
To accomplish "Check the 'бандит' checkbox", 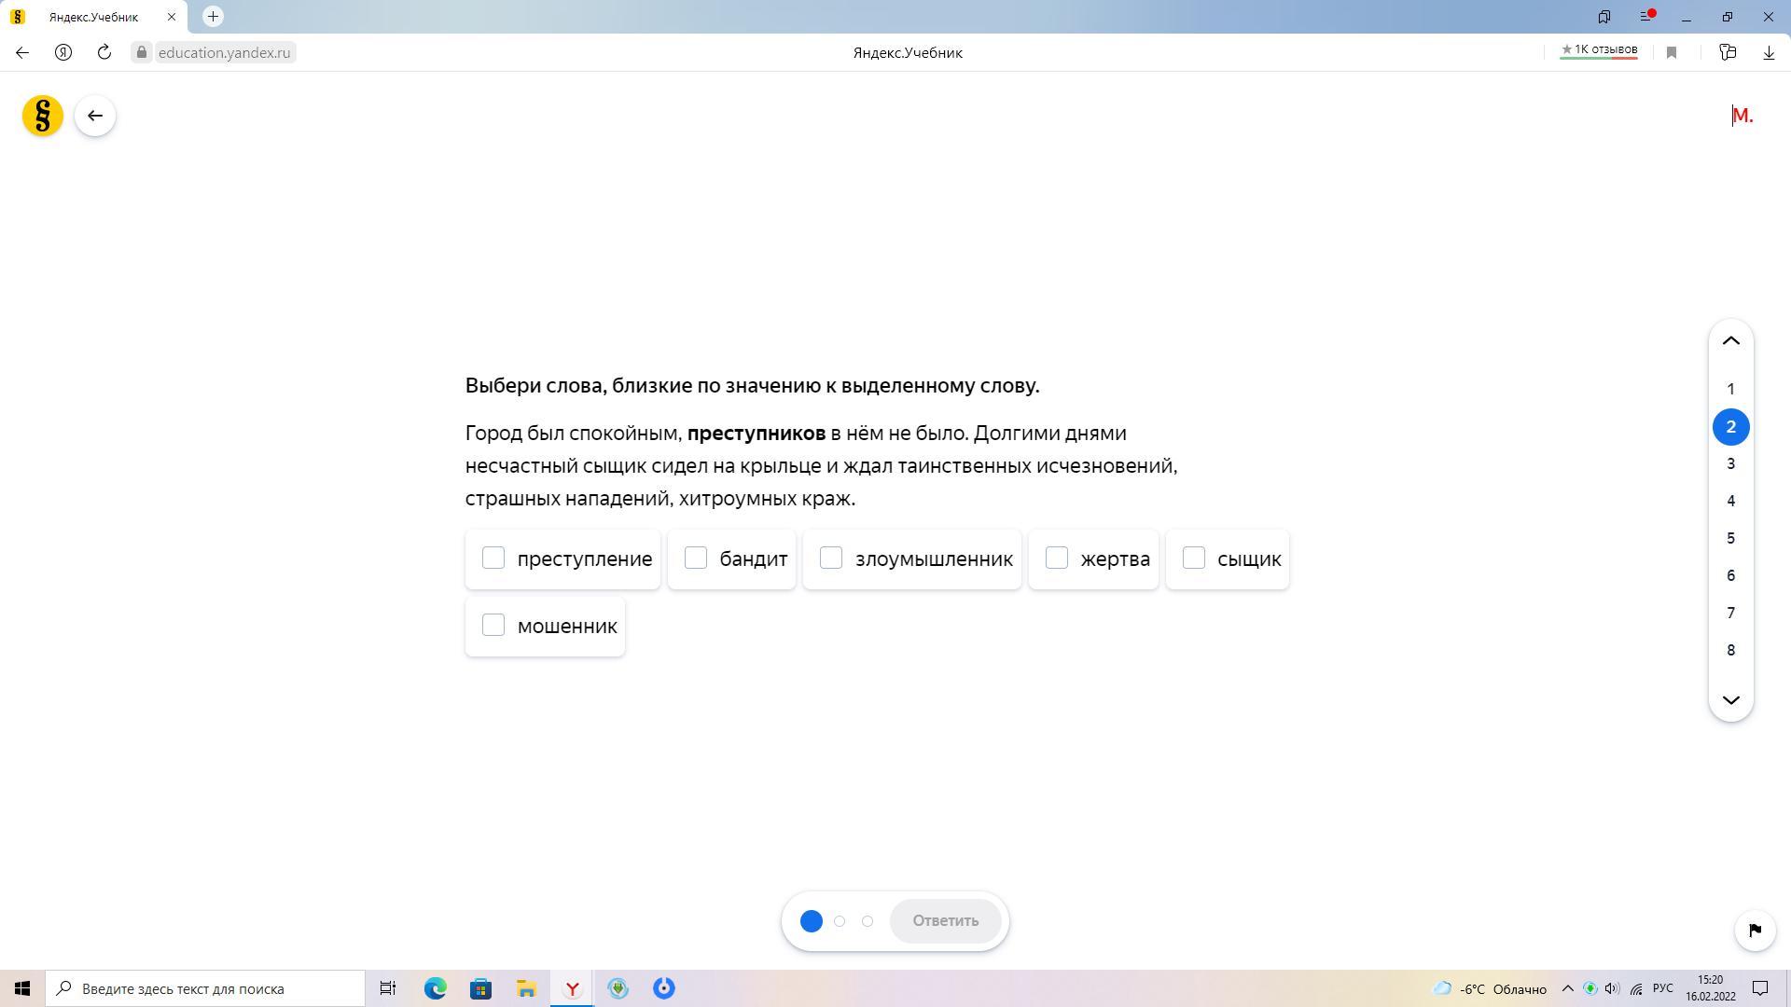I will coord(696,558).
